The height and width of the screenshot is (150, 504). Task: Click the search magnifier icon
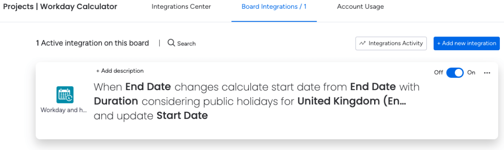pyautogui.click(x=171, y=43)
